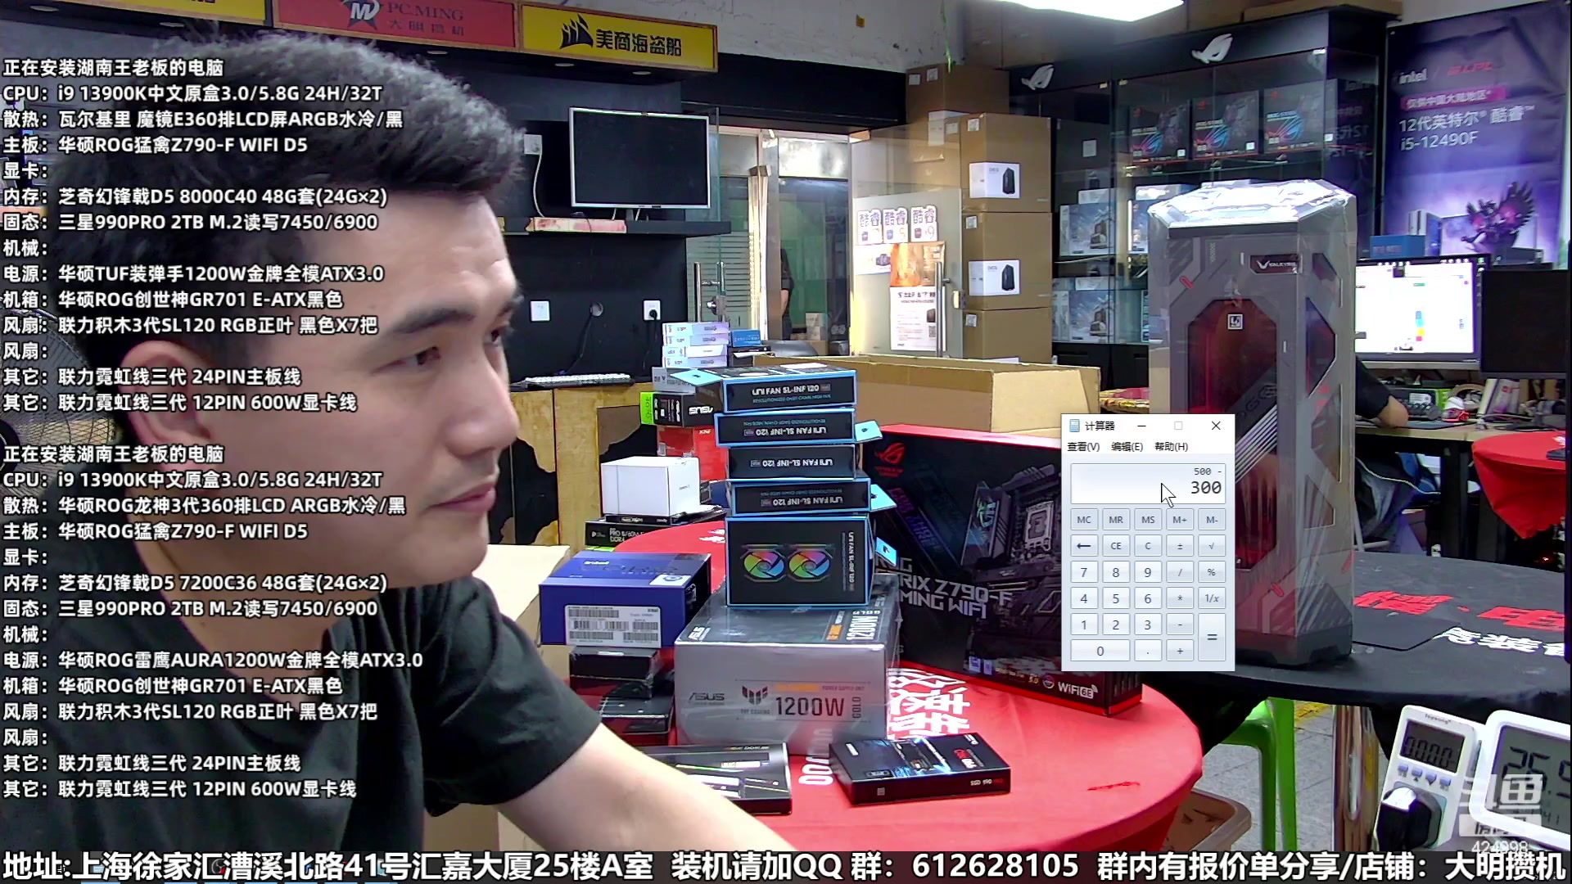
Task: Click the multiply asterisk key
Action: pyautogui.click(x=1180, y=598)
